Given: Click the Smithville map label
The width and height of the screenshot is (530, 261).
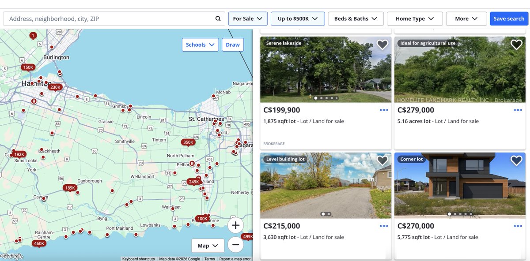Looking at the screenshot, I should 125,142.
